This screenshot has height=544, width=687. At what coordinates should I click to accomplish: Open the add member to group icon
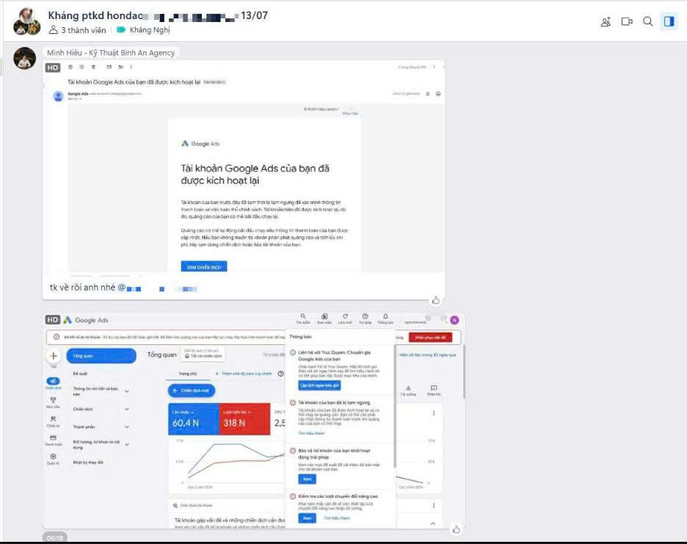click(x=606, y=22)
